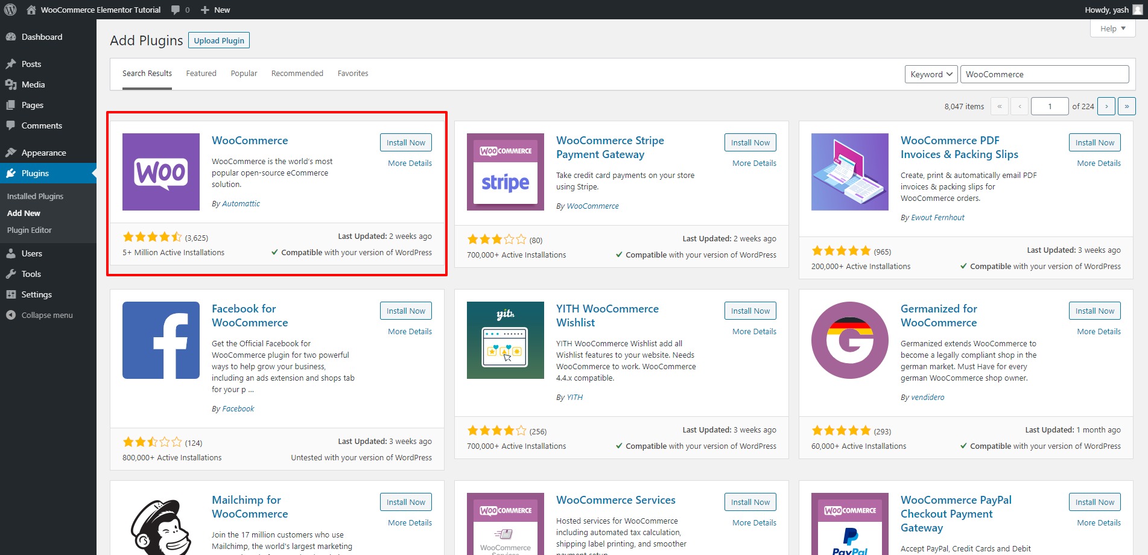Open the Howdy yash account menu
The height and width of the screenshot is (555, 1148).
coord(1108,10)
